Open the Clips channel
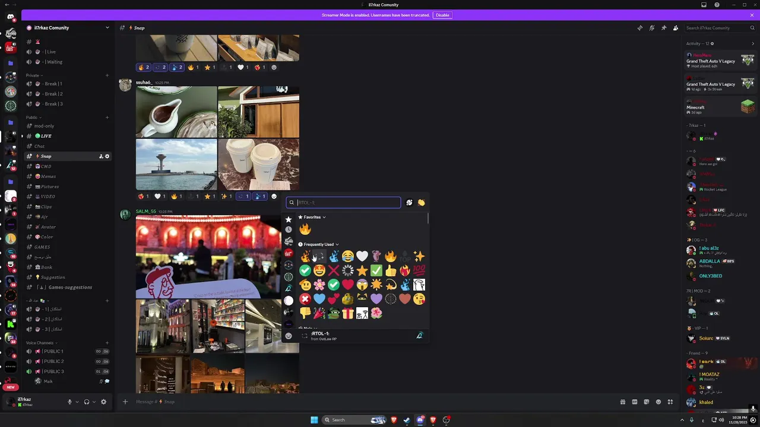The image size is (760, 427). coord(68,206)
